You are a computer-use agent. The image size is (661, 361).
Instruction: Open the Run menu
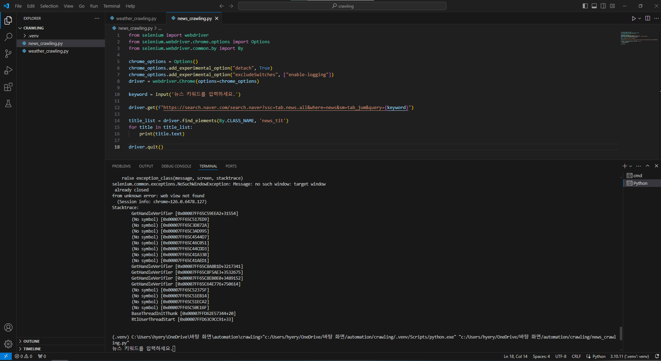point(94,6)
